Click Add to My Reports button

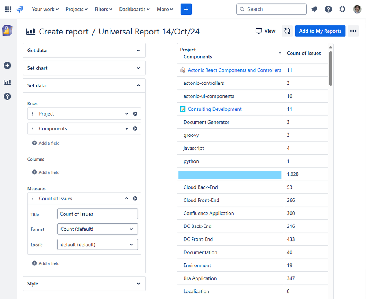tap(320, 31)
